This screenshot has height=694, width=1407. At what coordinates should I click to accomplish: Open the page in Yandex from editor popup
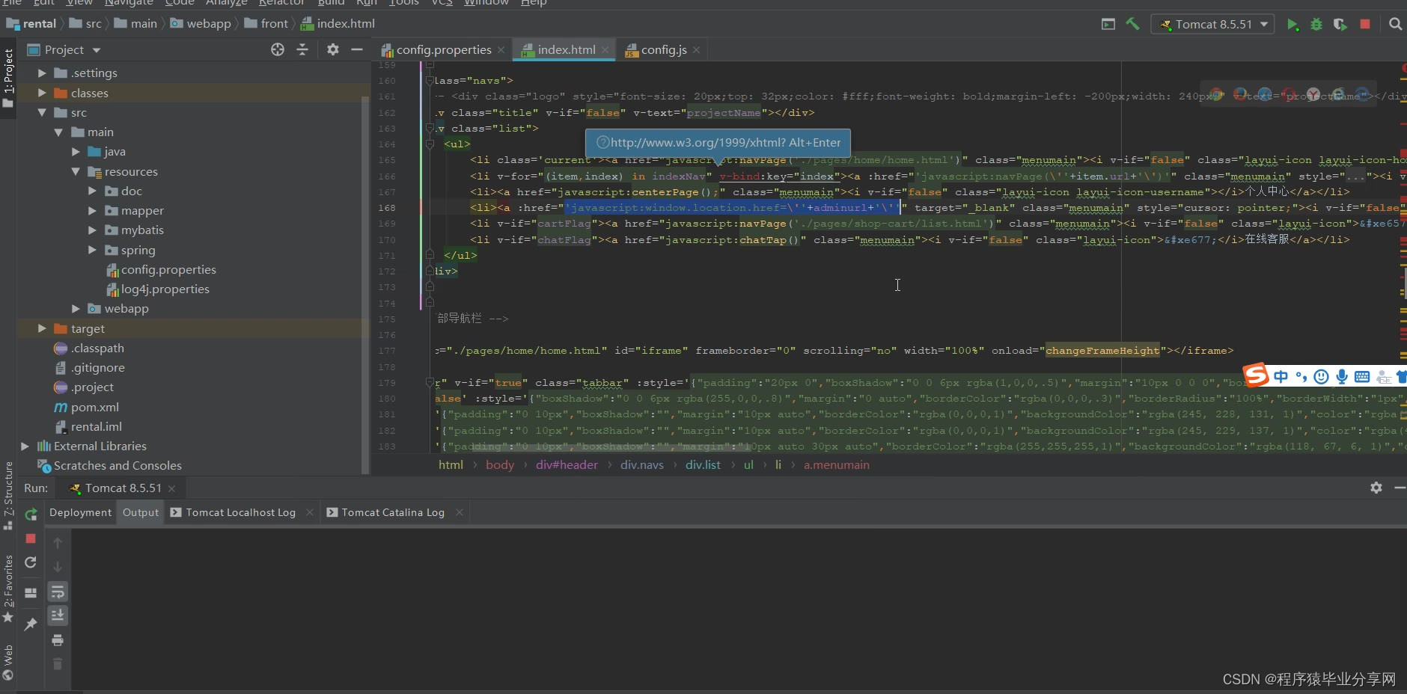1313,95
